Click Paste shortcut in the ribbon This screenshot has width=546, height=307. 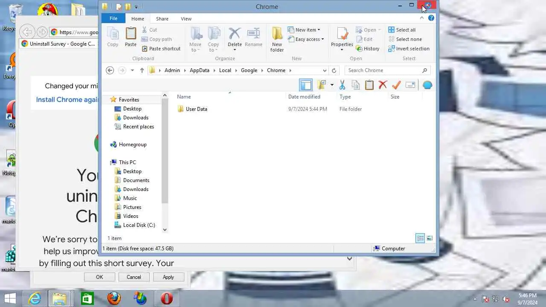161,49
